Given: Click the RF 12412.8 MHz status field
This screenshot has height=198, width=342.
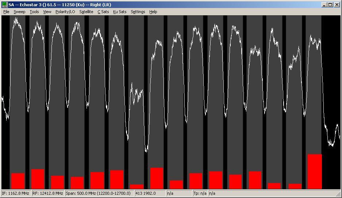Looking at the screenshot, I should tap(48, 193).
